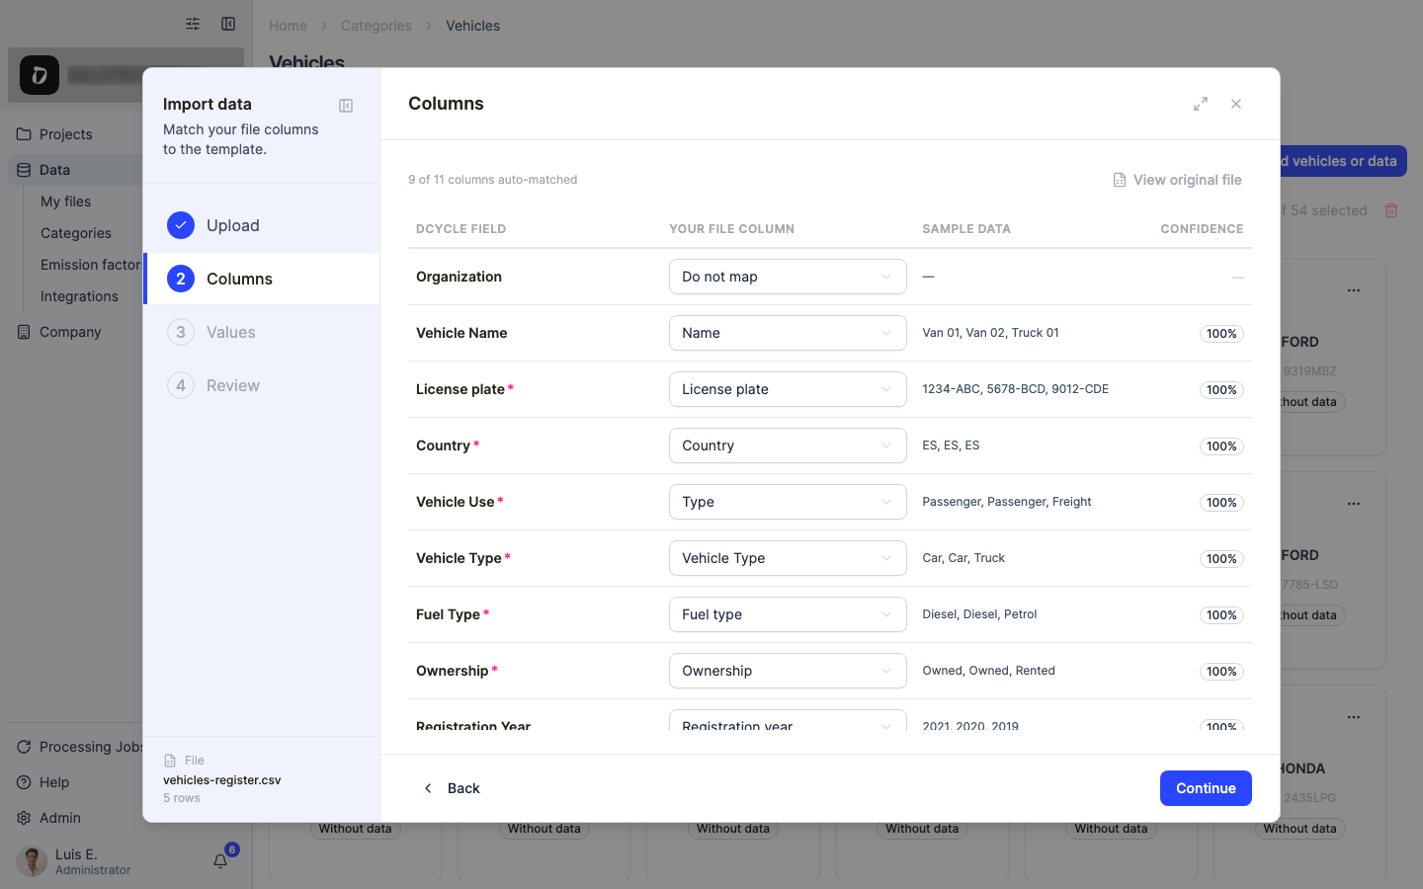
Task: Expand the Fuel type column dropdown
Action: coord(788,614)
